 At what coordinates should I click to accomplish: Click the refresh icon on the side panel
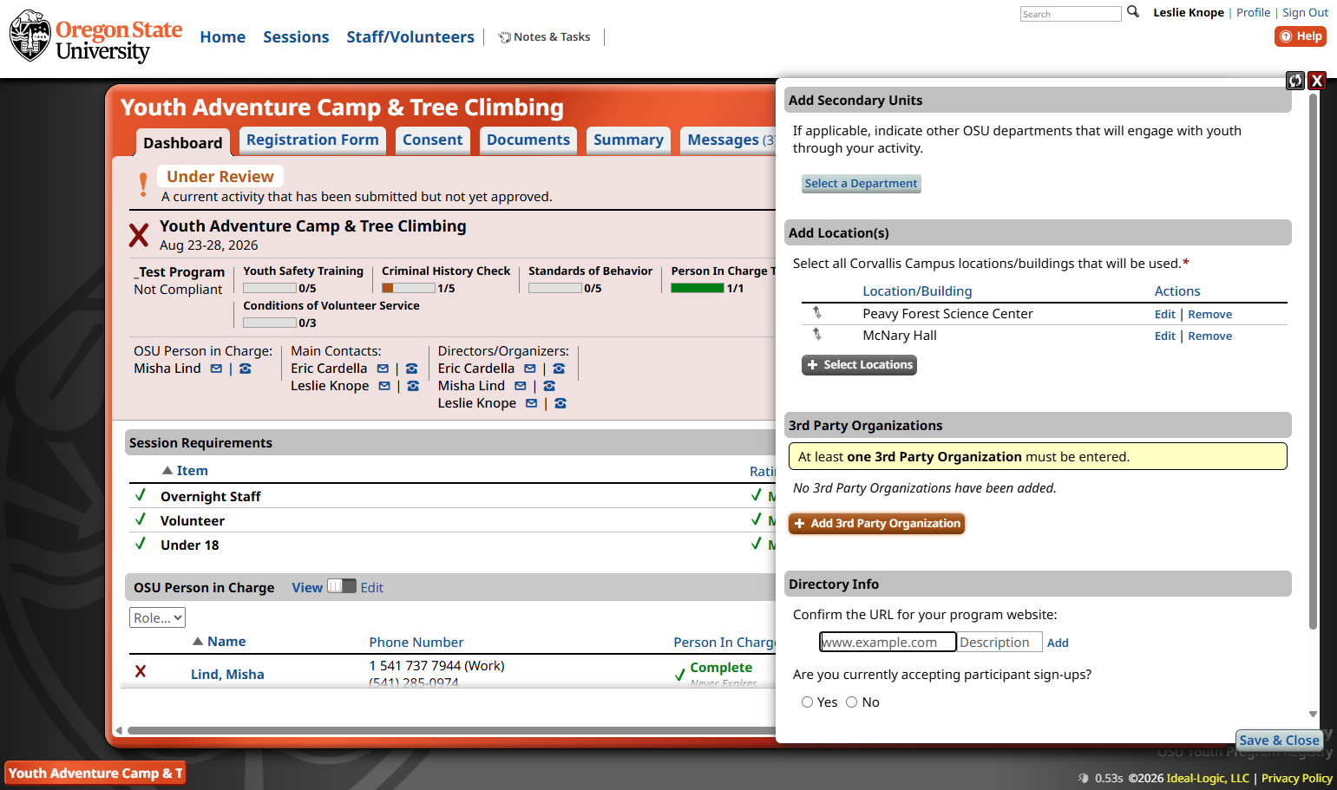tap(1295, 81)
